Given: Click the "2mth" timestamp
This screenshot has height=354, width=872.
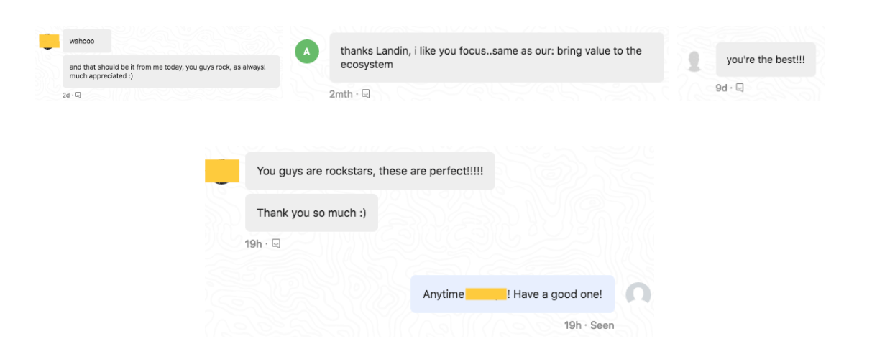Looking at the screenshot, I should coord(341,94).
